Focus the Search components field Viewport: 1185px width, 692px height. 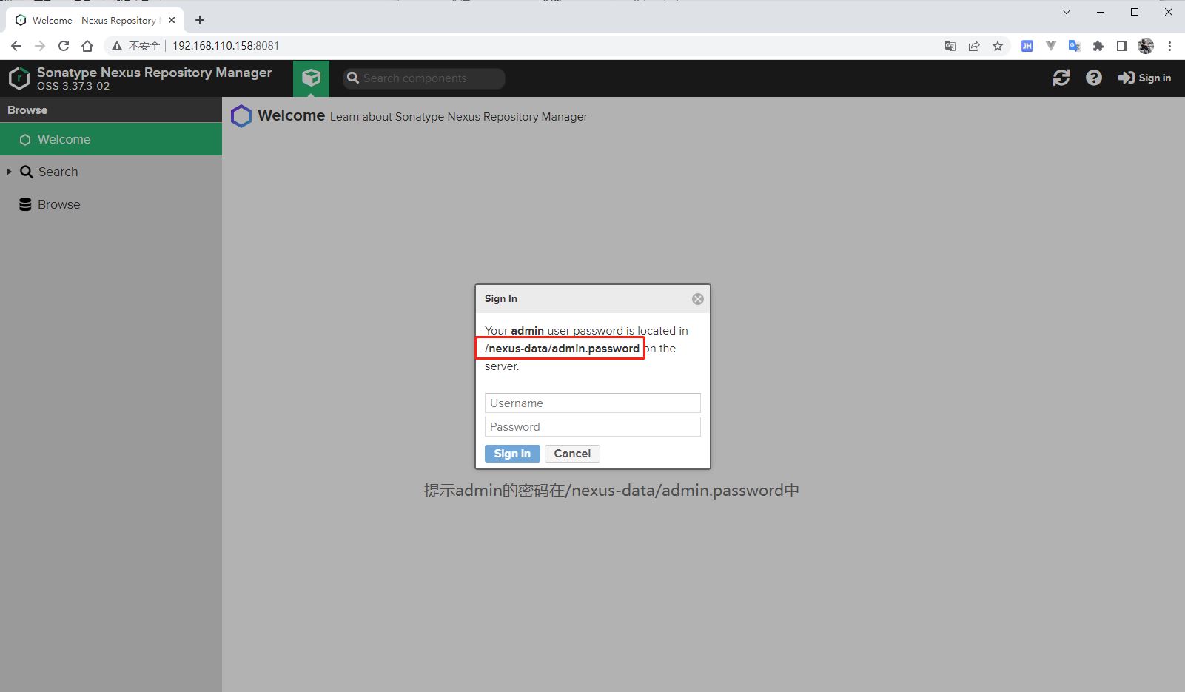(x=424, y=78)
